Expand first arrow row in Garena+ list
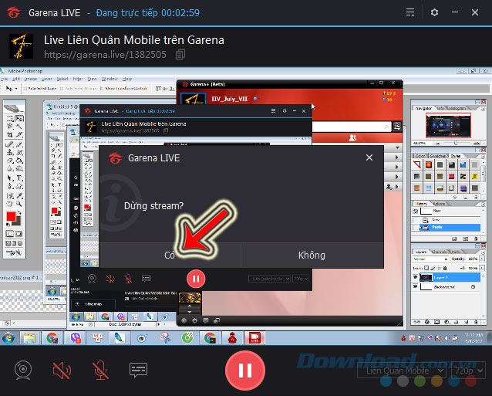 pyautogui.click(x=397, y=157)
